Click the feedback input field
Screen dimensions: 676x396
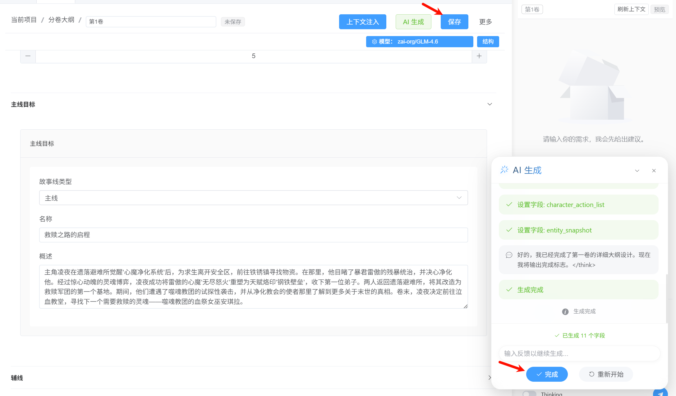[x=579, y=353]
